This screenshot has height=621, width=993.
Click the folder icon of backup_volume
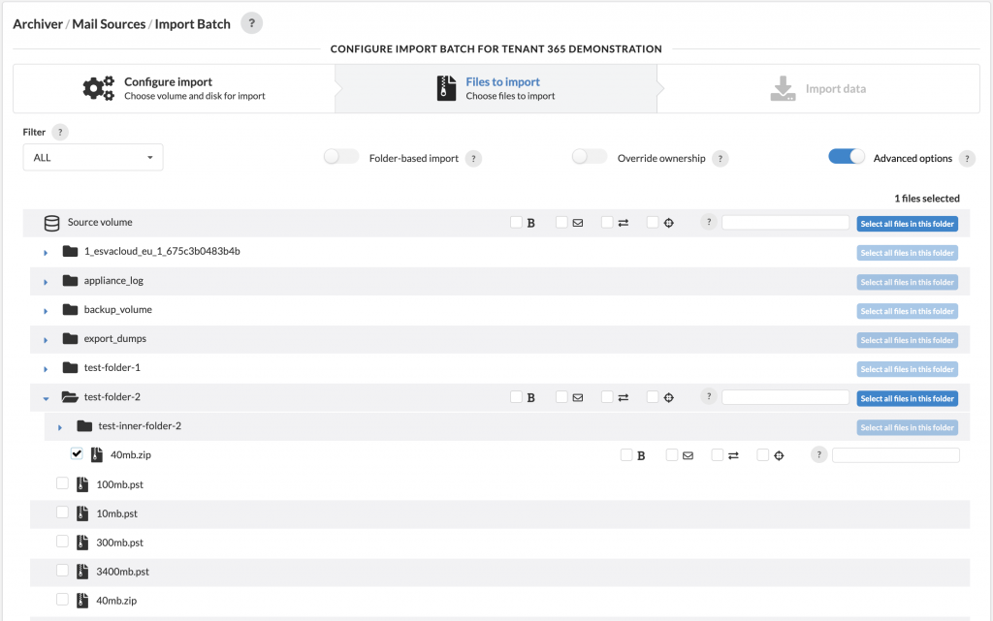[x=70, y=309]
